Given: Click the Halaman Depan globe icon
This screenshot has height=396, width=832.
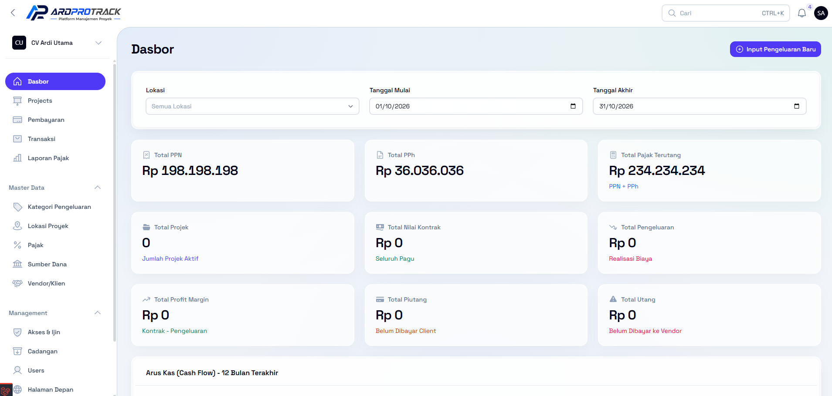Looking at the screenshot, I should tap(17, 389).
